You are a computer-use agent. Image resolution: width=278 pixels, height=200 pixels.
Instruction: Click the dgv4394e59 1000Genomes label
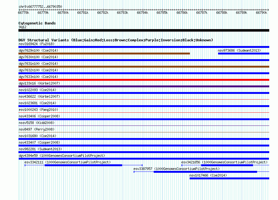coord(62,156)
